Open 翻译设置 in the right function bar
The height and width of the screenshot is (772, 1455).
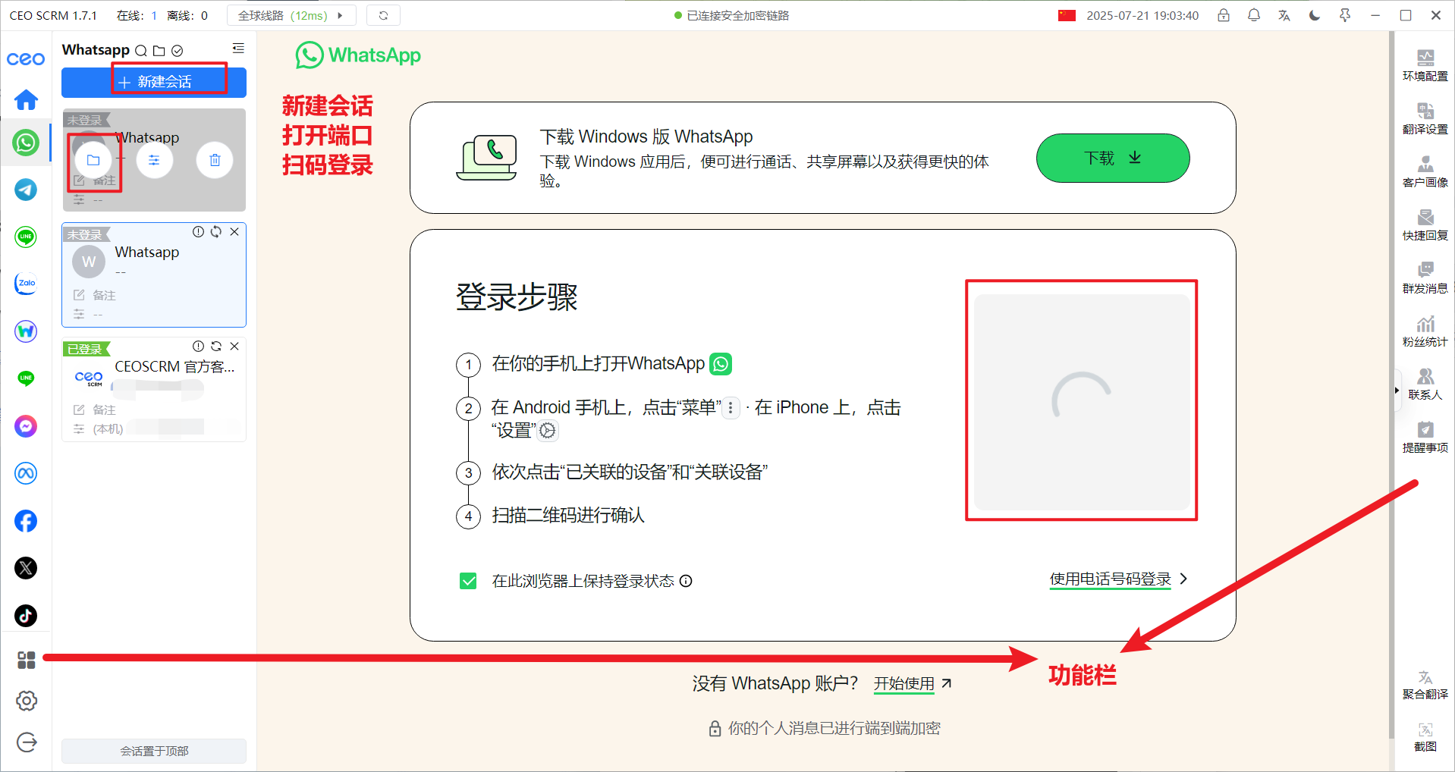coord(1425,118)
